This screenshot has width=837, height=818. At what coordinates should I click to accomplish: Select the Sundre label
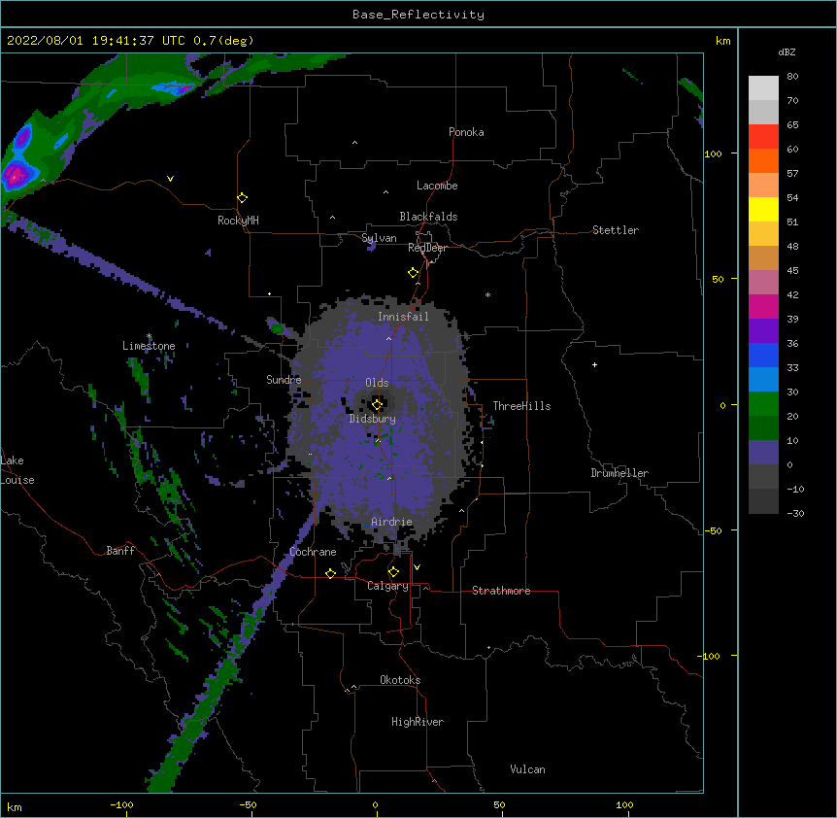284,380
